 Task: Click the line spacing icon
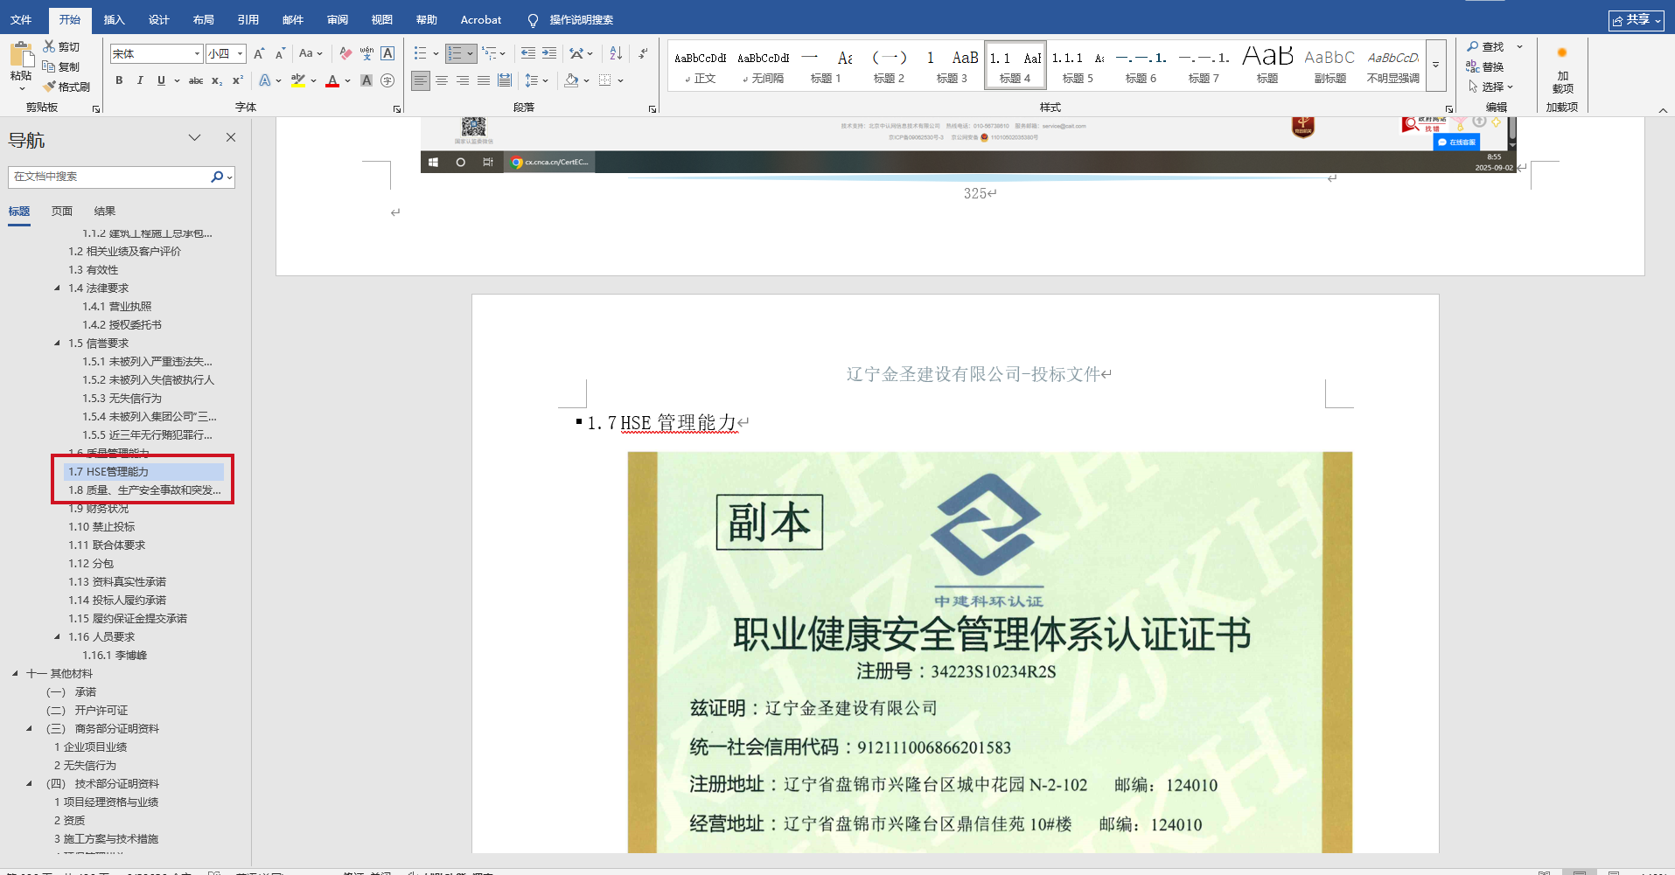(532, 80)
